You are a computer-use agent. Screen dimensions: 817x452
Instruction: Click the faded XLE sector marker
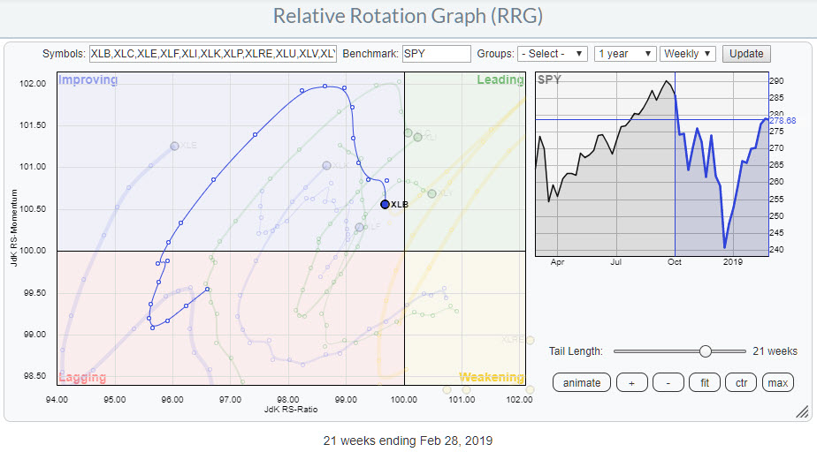pyautogui.click(x=174, y=147)
